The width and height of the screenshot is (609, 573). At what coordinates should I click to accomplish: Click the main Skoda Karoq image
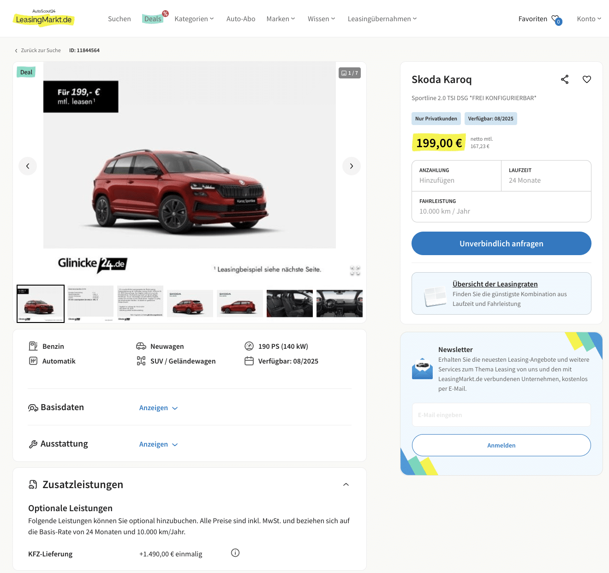[x=190, y=171]
